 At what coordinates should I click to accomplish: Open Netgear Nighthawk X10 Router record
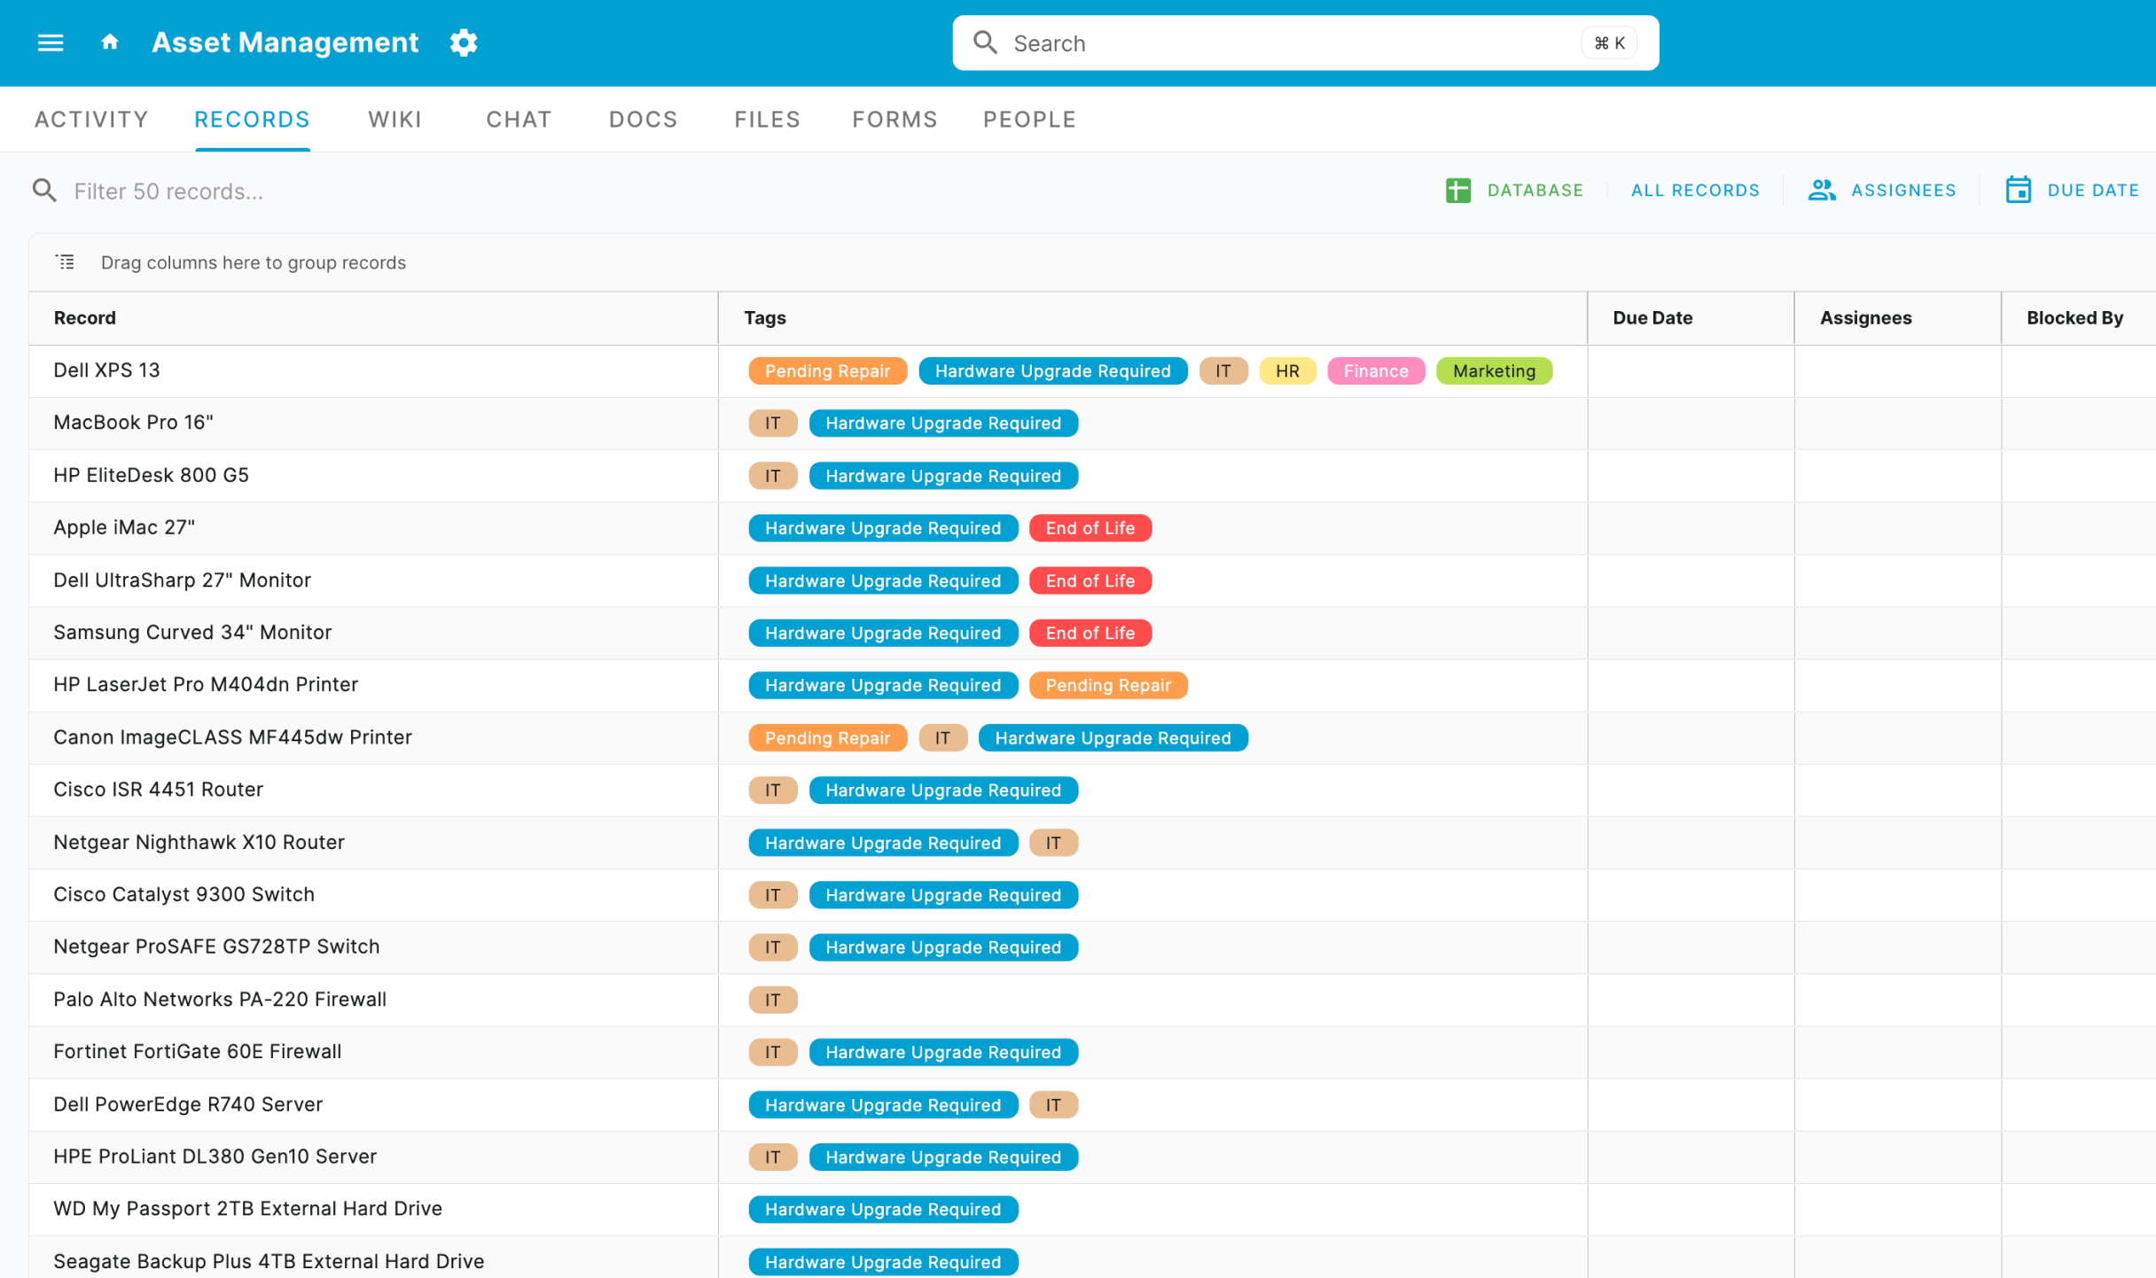point(199,842)
